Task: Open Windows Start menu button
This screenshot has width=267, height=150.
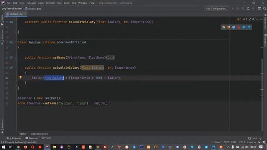Action: (3, 147)
